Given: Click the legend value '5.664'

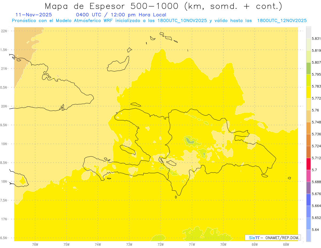Looking at the screenshot, I should pos(316,206).
